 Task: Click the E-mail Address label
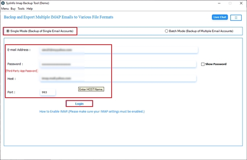19,50
